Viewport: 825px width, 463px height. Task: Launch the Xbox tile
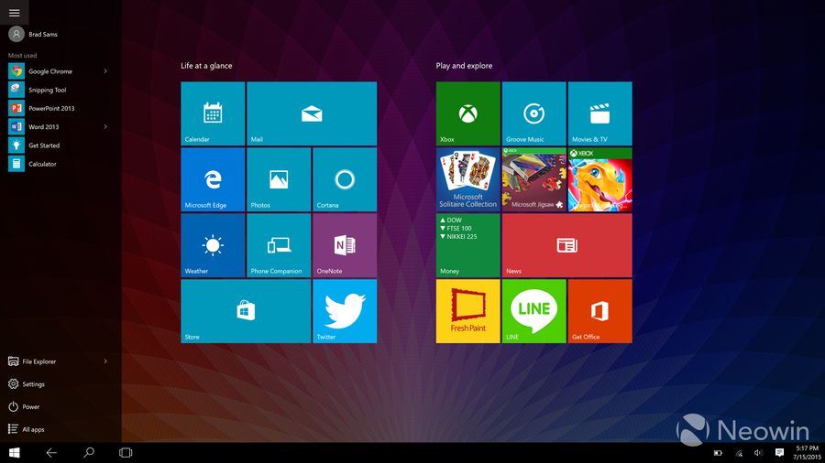pyautogui.click(x=467, y=113)
